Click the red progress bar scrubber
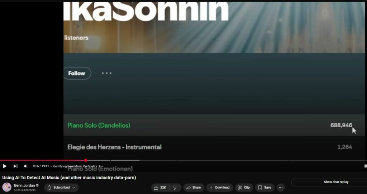The height and width of the screenshot is (194, 367). 86,160
